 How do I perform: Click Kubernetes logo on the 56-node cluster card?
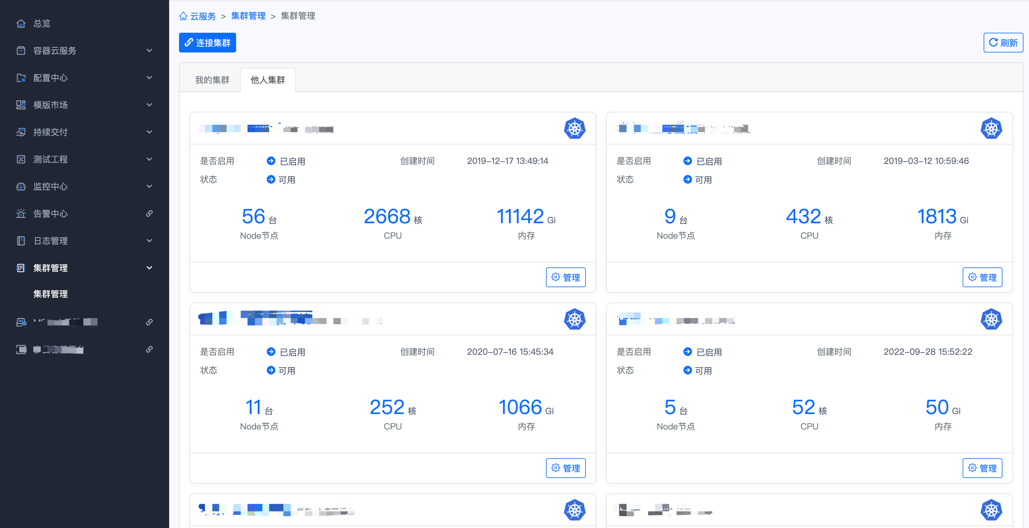coord(574,129)
